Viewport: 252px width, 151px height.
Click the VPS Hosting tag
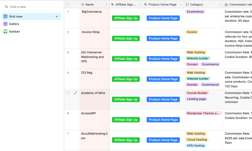click(x=196, y=145)
